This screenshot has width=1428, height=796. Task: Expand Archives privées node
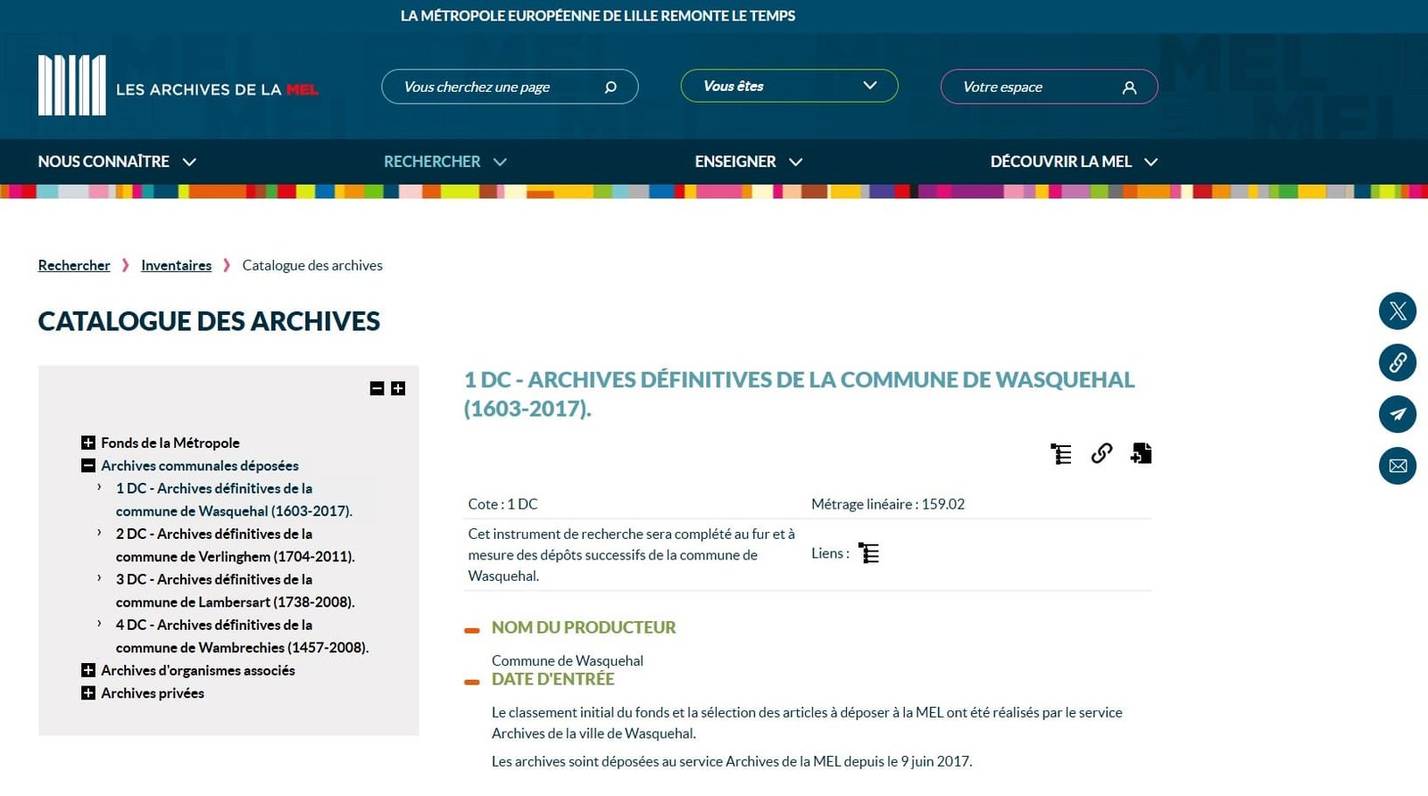pyautogui.click(x=87, y=693)
